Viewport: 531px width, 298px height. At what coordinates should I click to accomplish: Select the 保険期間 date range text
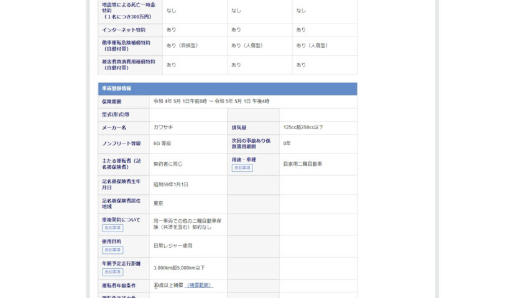tap(211, 101)
